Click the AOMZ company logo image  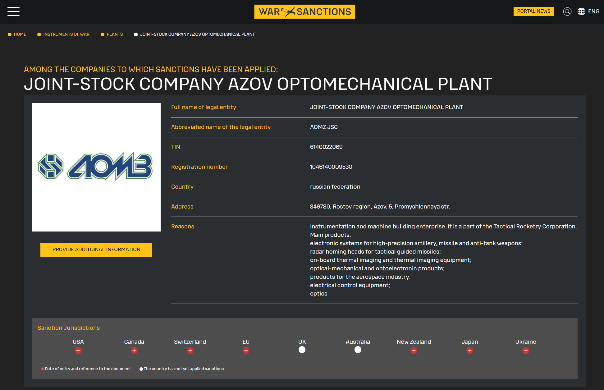click(96, 167)
